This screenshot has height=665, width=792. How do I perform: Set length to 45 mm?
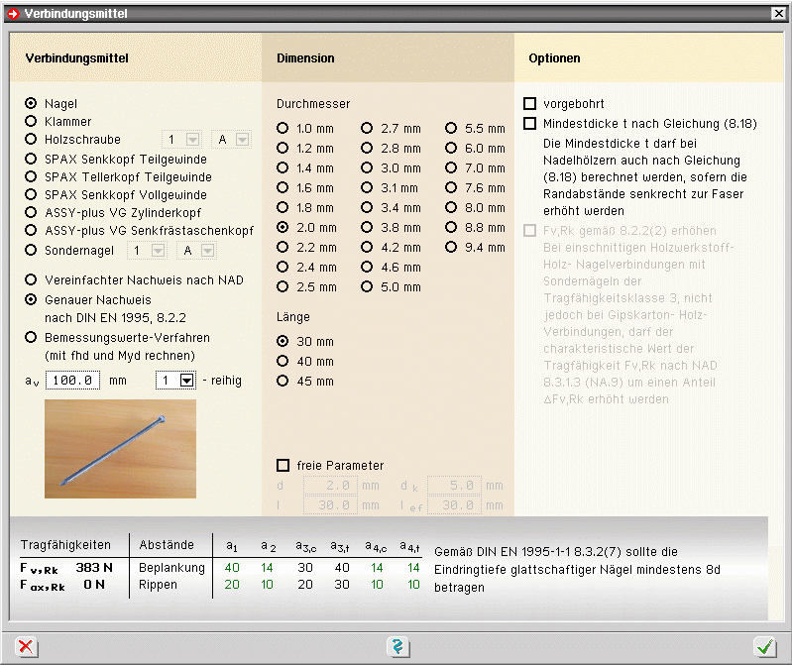point(283,382)
